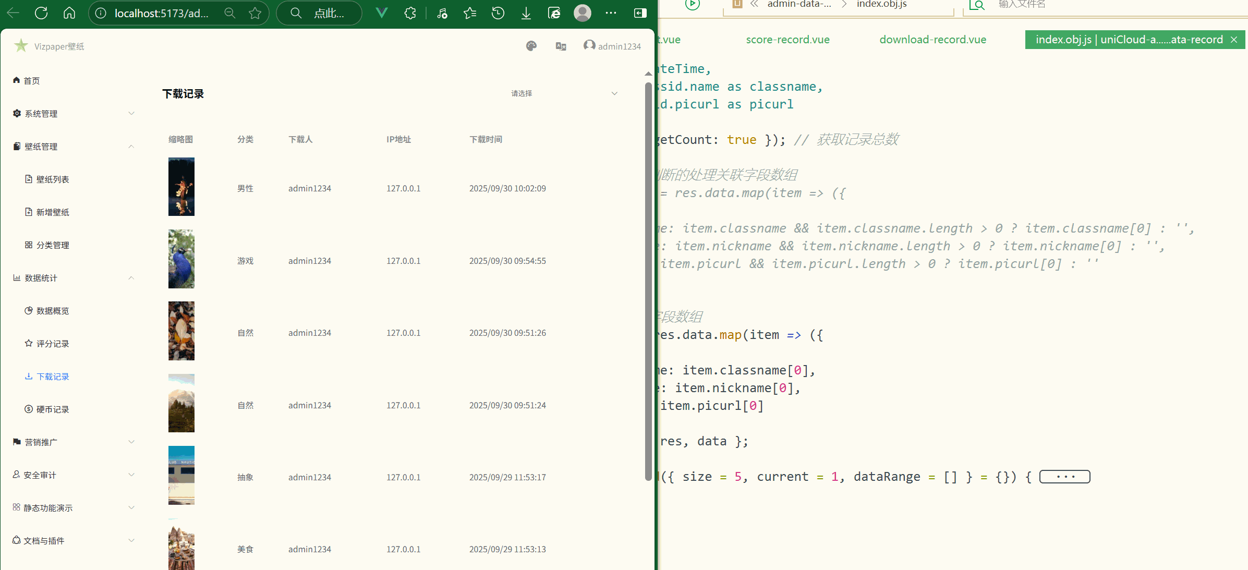Expand folded code ellipsis block
This screenshot has height=570, width=1248.
pos(1064,477)
